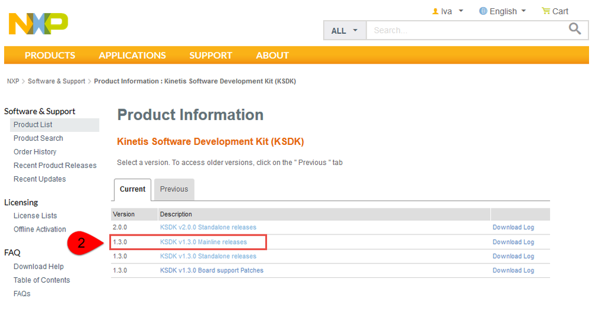The image size is (592, 314).
Task: Switch to the Current tab
Action: [x=132, y=189]
